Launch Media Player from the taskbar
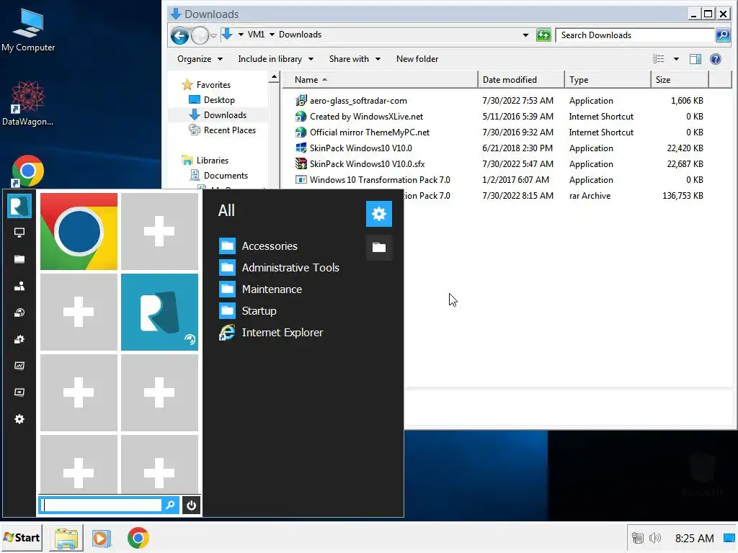The width and height of the screenshot is (738, 553). click(x=101, y=538)
